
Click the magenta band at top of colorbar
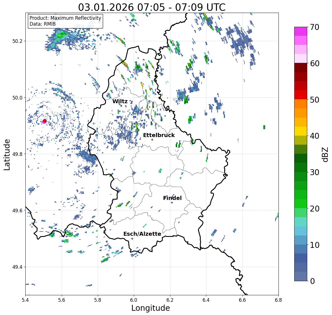301,31
